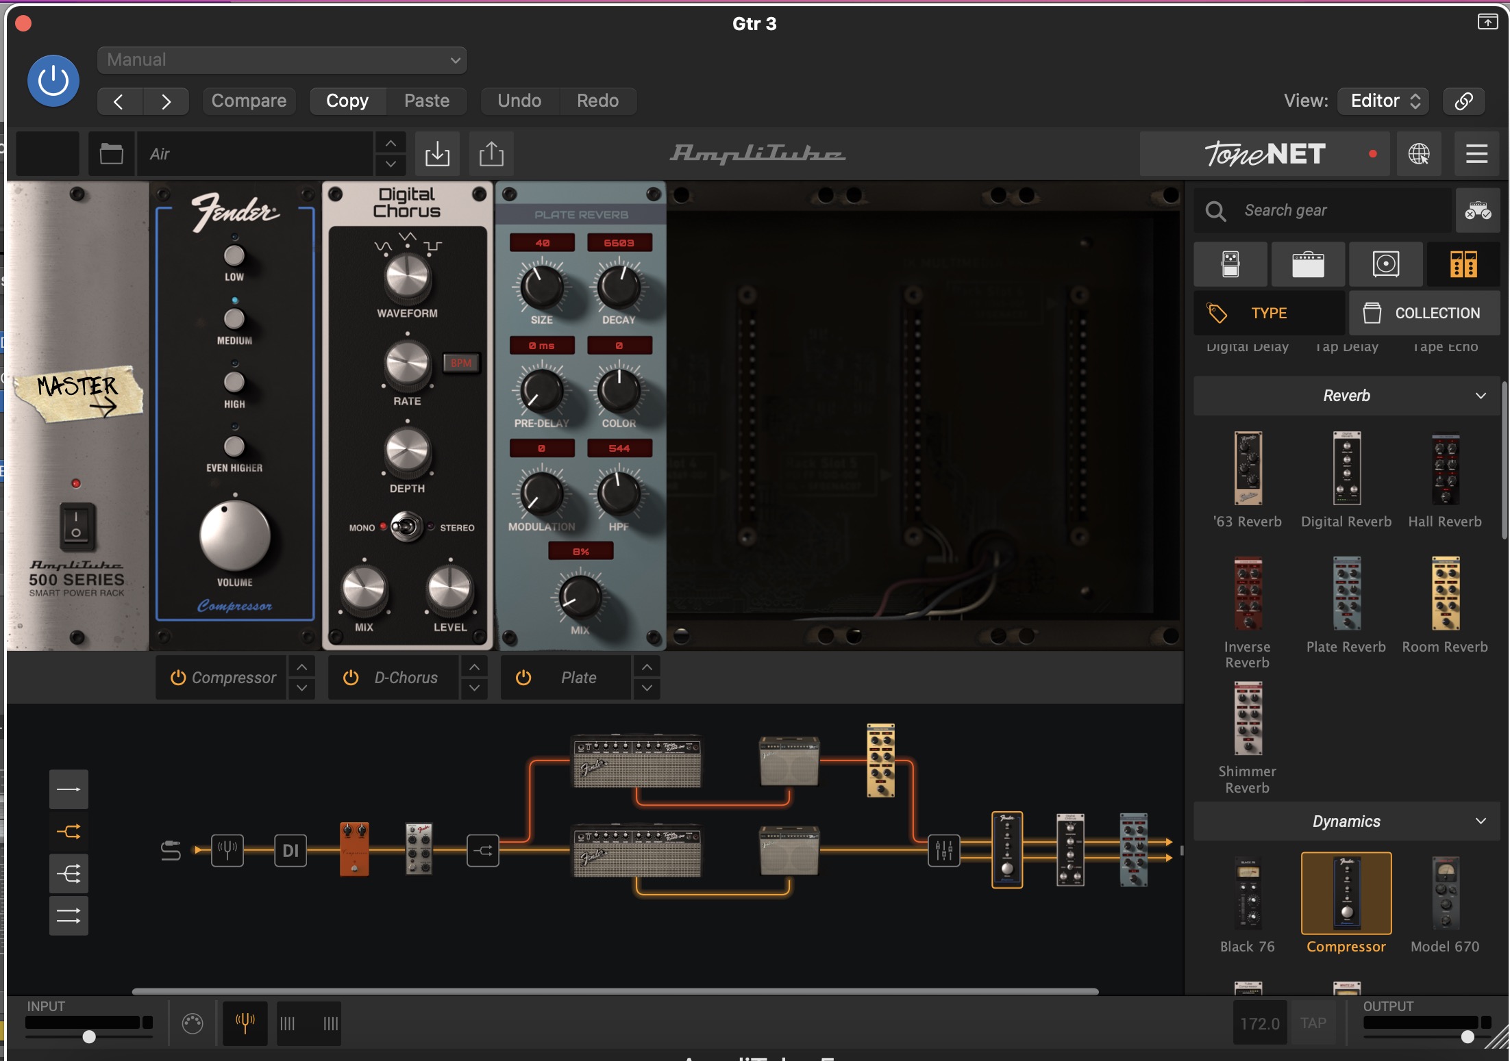Open the Manual preset dropdown
The width and height of the screenshot is (1510, 1061).
point(282,60)
